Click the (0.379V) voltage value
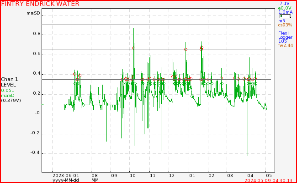Image resolution: width=297 pixels, height=183 pixels. [x=11, y=101]
